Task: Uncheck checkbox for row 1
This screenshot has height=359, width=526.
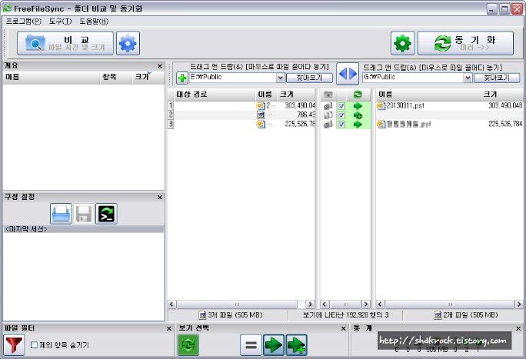Action: 341,106
